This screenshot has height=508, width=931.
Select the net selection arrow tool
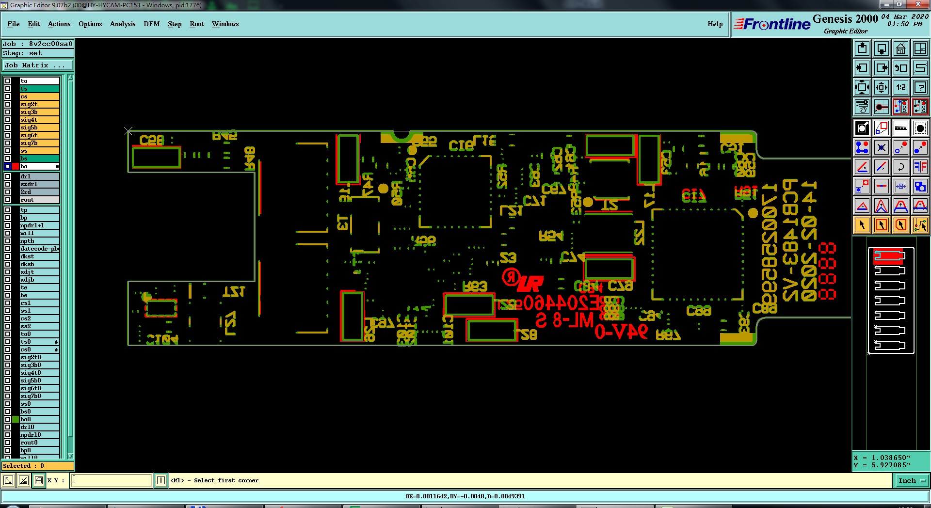tap(920, 225)
